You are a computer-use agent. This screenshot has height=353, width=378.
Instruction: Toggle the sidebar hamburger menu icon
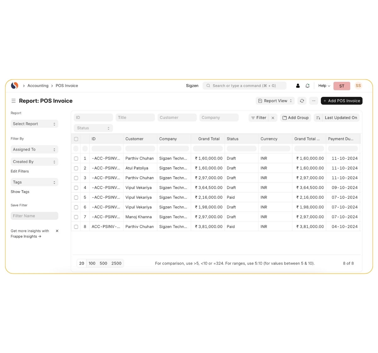14,101
